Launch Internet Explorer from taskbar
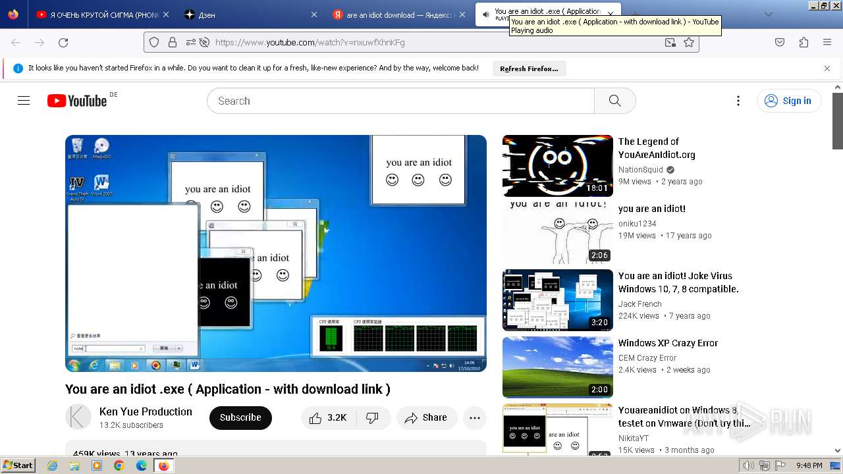This screenshot has height=474, width=843. [53, 465]
